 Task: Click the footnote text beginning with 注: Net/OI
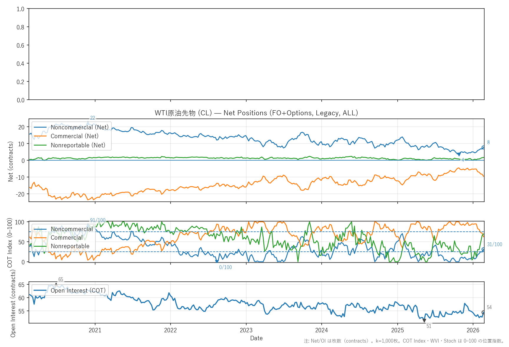pyautogui.click(x=404, y=341)
